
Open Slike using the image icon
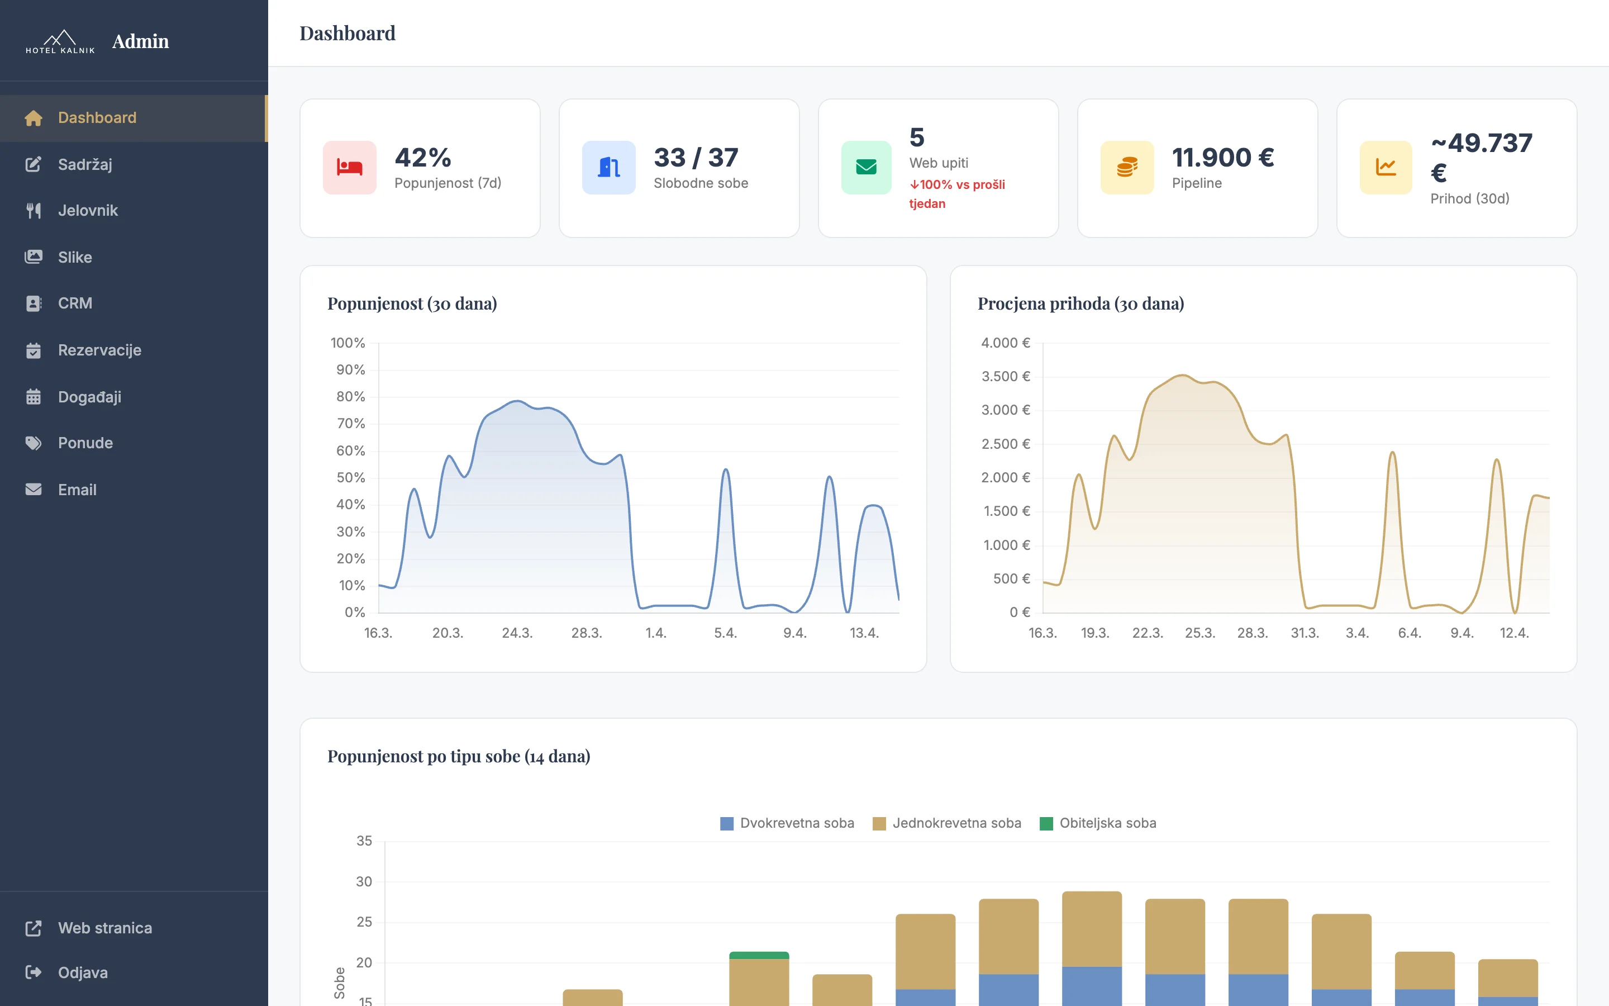(x=34, y=257)
